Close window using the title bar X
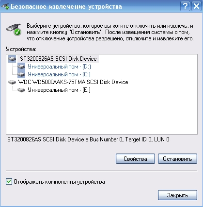This screenshot has height=207, width=203. click(196, 6)
